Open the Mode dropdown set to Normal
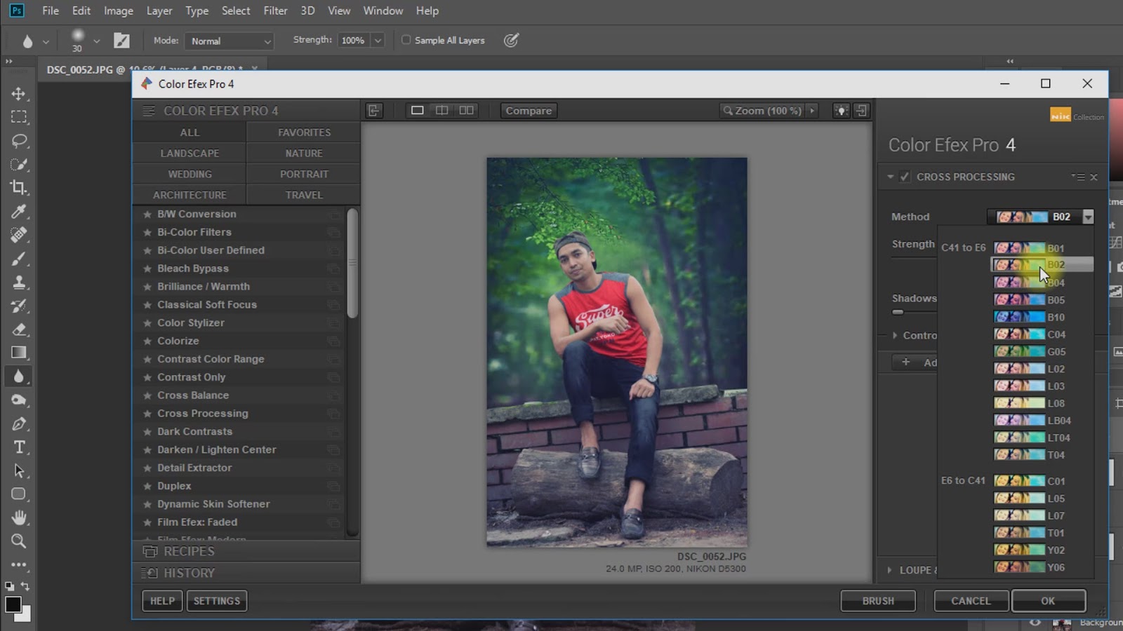Screen dimensions: 1123x631 (x=229, y=41)
